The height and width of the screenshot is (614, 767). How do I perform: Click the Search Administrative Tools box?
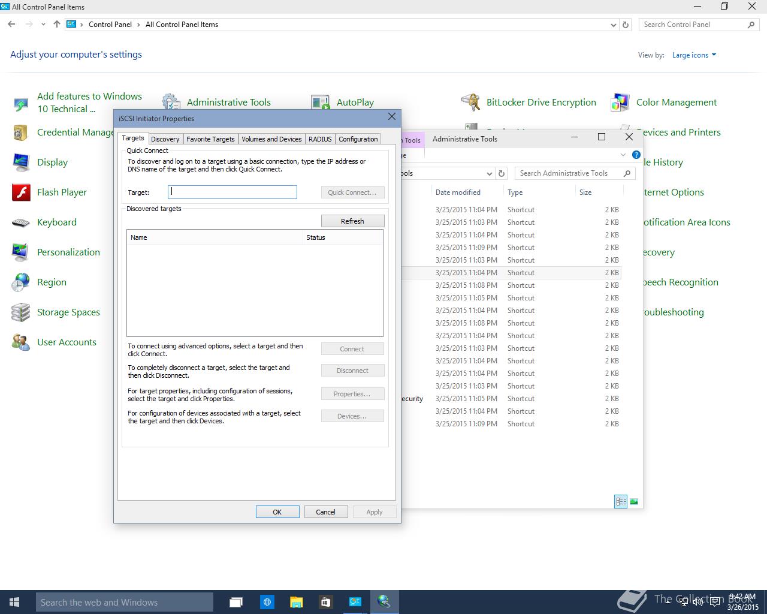point(575,173)
